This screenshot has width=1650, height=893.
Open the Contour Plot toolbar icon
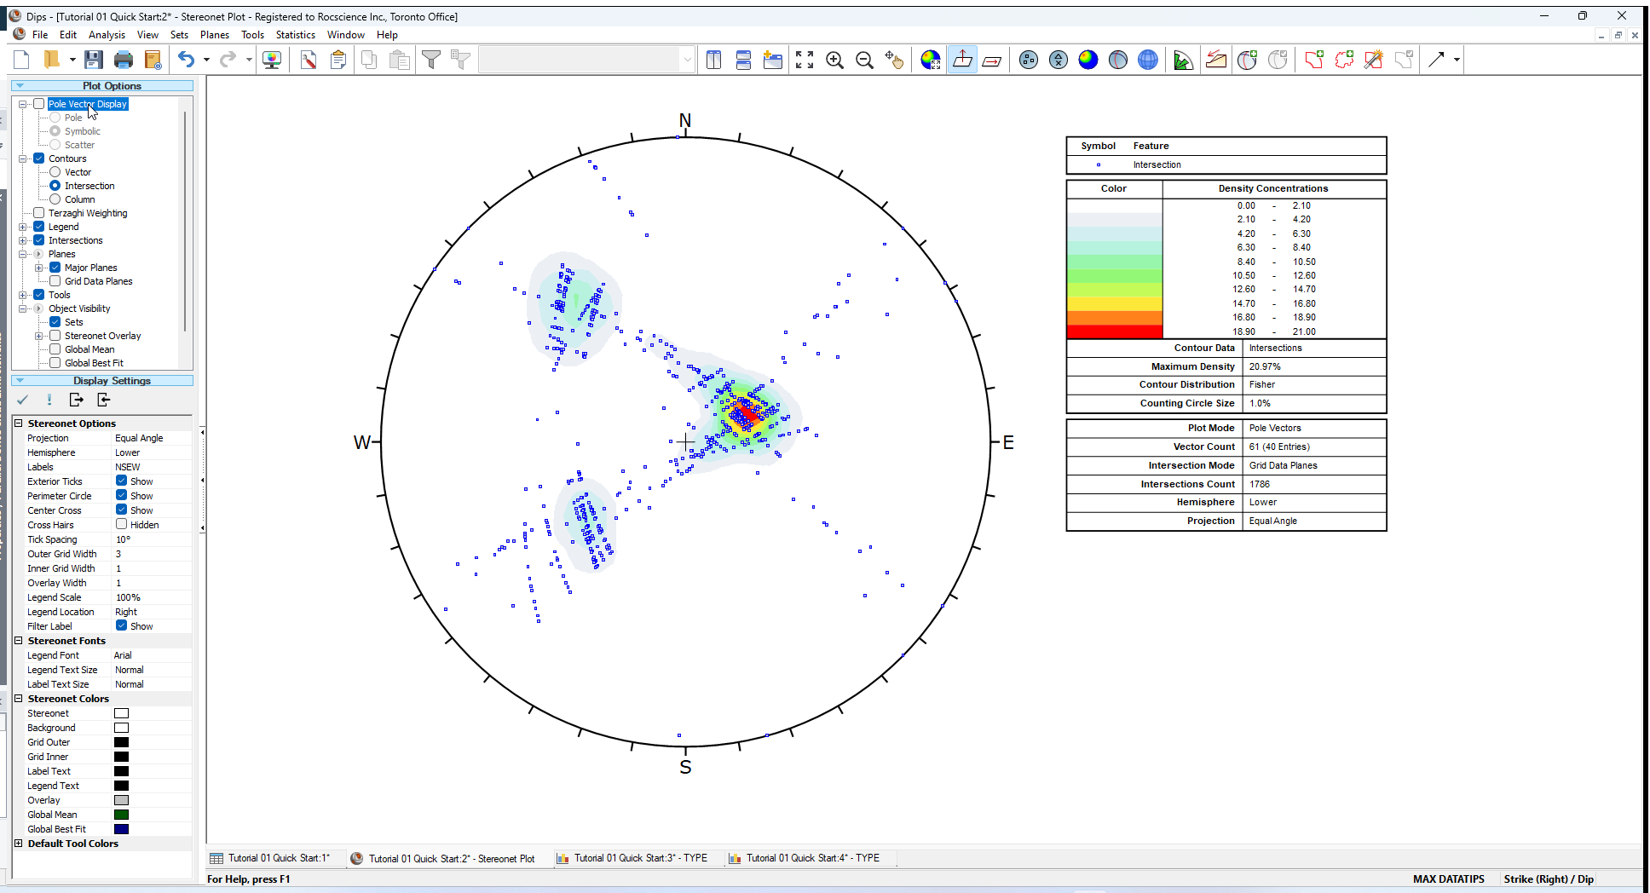[x=1088, y=60]
